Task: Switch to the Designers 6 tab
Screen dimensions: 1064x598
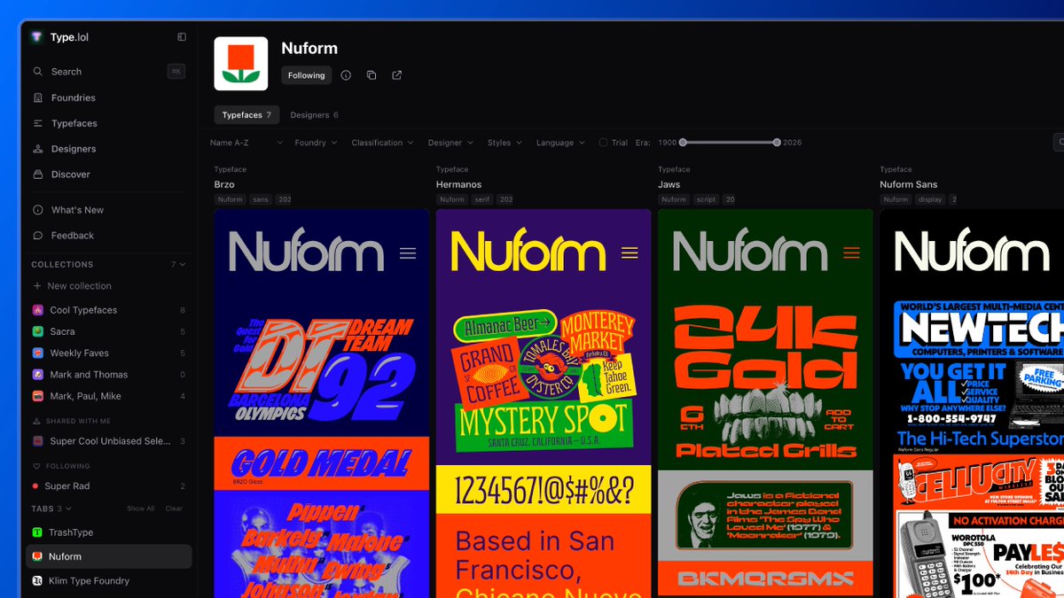Action: click(314, 115)
